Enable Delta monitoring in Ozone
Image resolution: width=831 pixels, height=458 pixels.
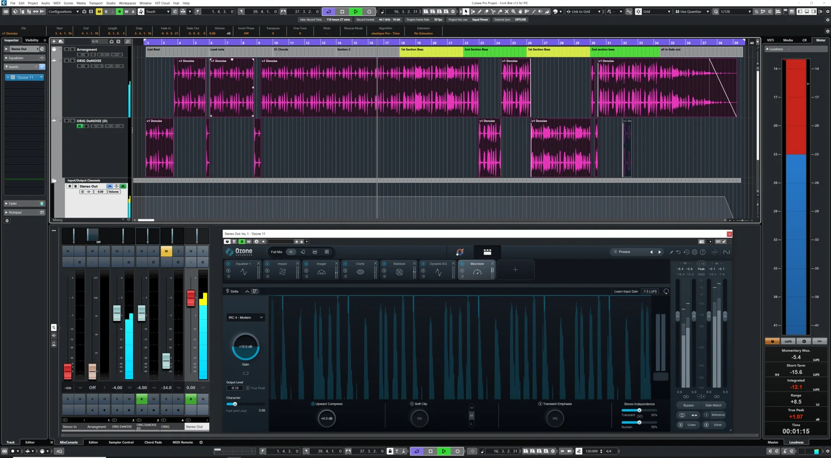232,291
